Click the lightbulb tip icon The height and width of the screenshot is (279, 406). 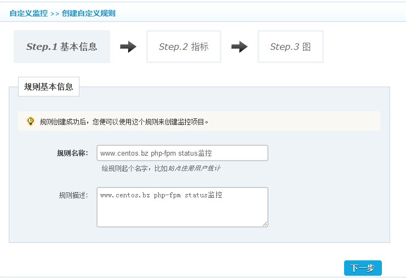tap(31, 121)
